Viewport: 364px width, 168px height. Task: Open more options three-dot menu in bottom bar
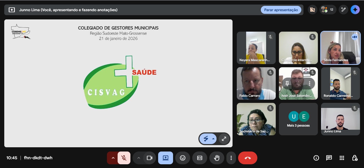coord(231,158)
